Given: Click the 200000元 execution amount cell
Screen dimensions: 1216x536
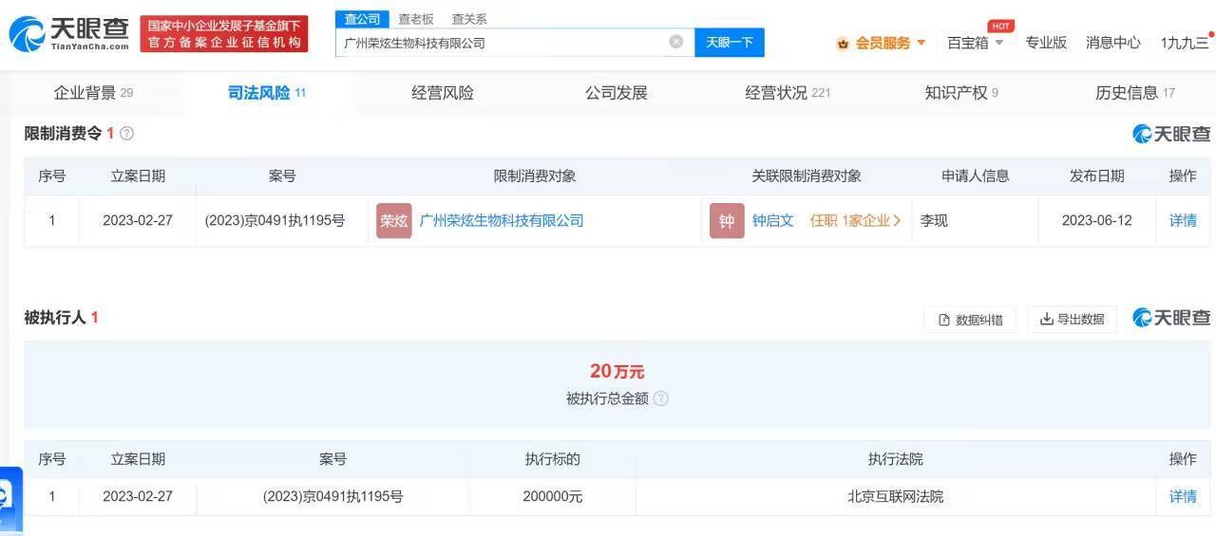Looking at the screenshot, I should [553, 496].
